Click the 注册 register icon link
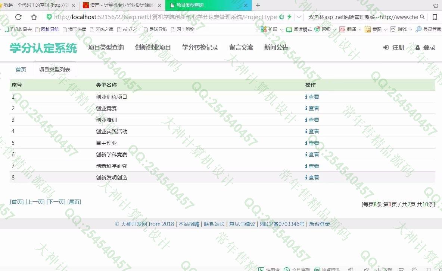Image resolution: width=442 pixels, height=271 pixels. (x=386, y=48)
